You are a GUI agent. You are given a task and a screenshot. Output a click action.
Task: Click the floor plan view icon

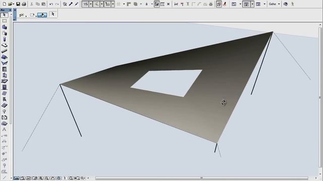234,4
